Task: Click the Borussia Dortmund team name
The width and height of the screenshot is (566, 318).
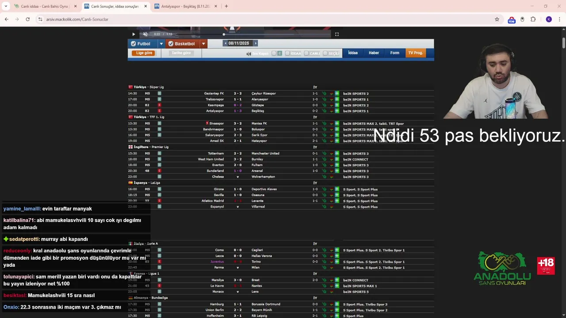Action: tap(266, 304)
